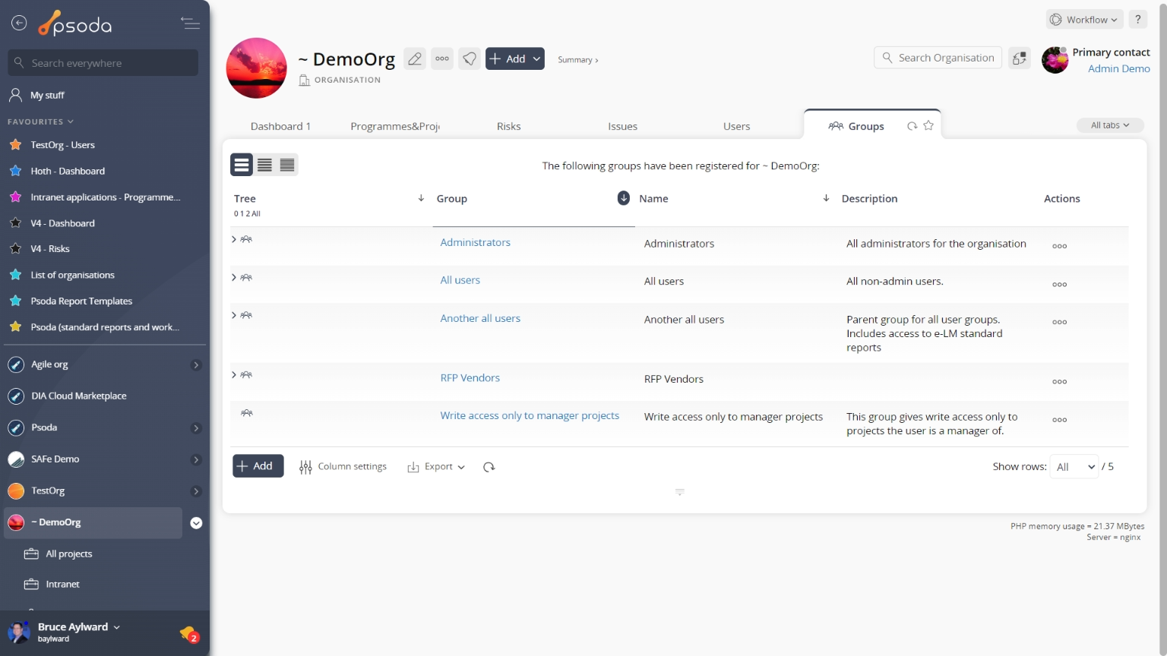Select the medium row density view icon
Image resolution: width=1167 pixels, height=656 pixels.
tap(264, 165)
